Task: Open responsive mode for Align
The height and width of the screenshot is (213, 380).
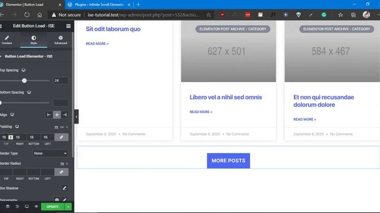Action: tap(12, 115)
